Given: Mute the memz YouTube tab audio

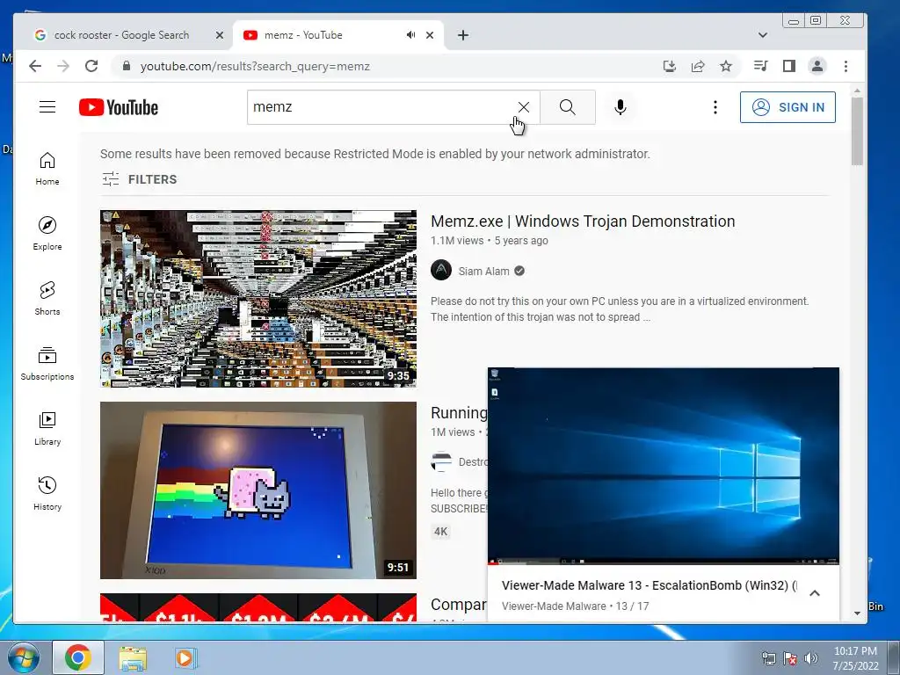Looking at the screenshot, I should pos(410,35).
